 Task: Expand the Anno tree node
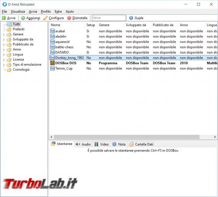click(x=4, y=50)
